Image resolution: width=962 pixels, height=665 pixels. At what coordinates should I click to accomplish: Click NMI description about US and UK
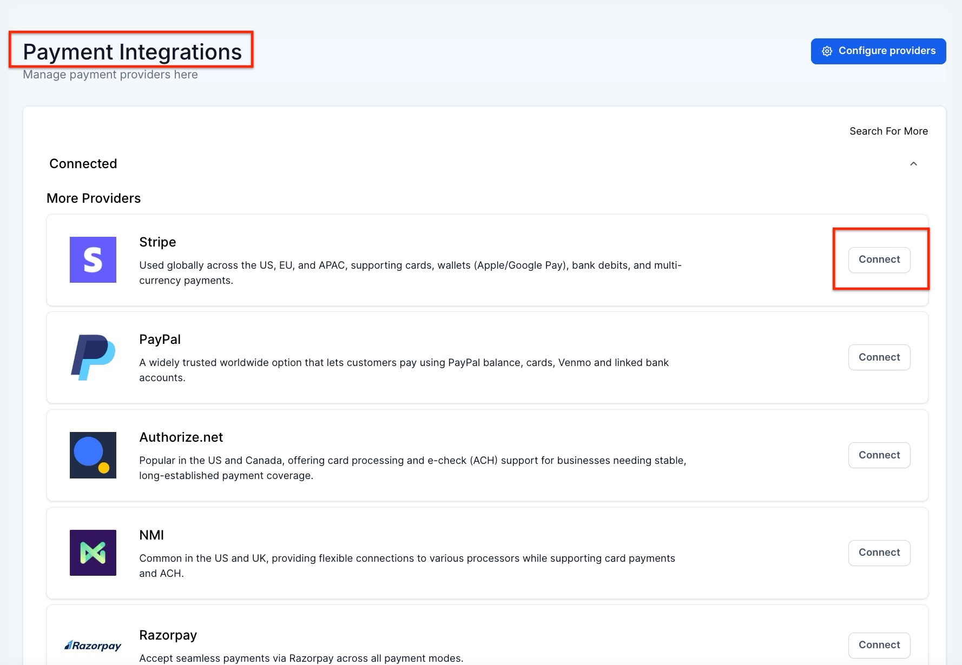407,566
